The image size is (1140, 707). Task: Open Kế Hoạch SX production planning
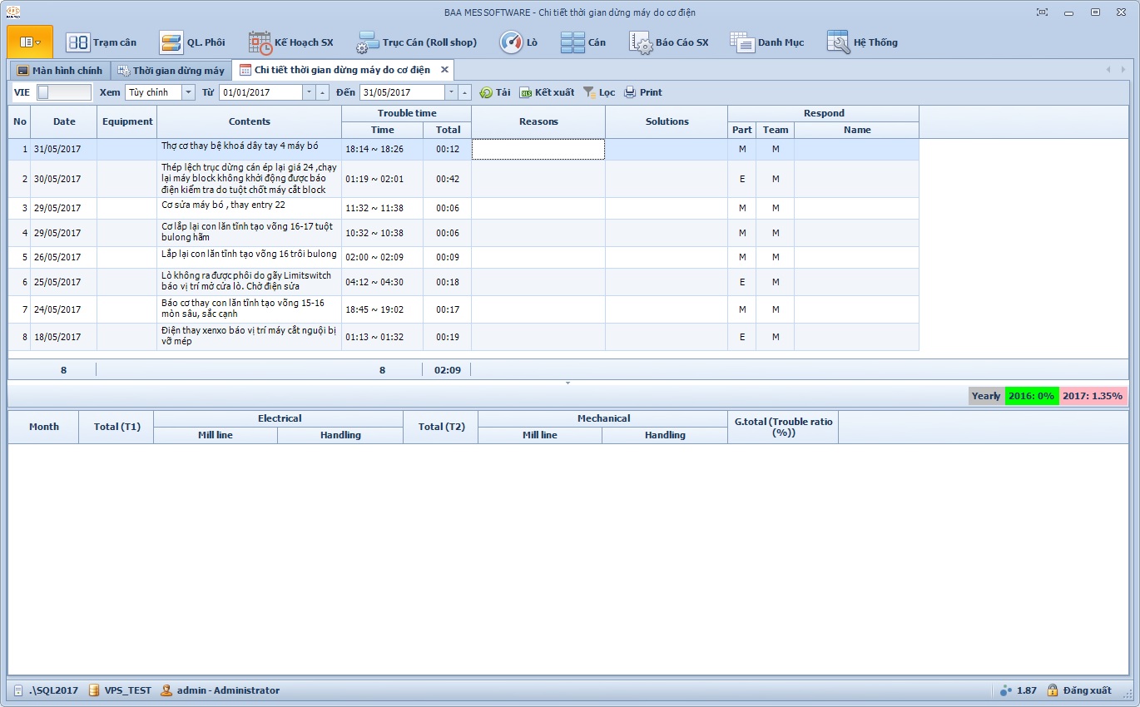click(x=291, y=42)
